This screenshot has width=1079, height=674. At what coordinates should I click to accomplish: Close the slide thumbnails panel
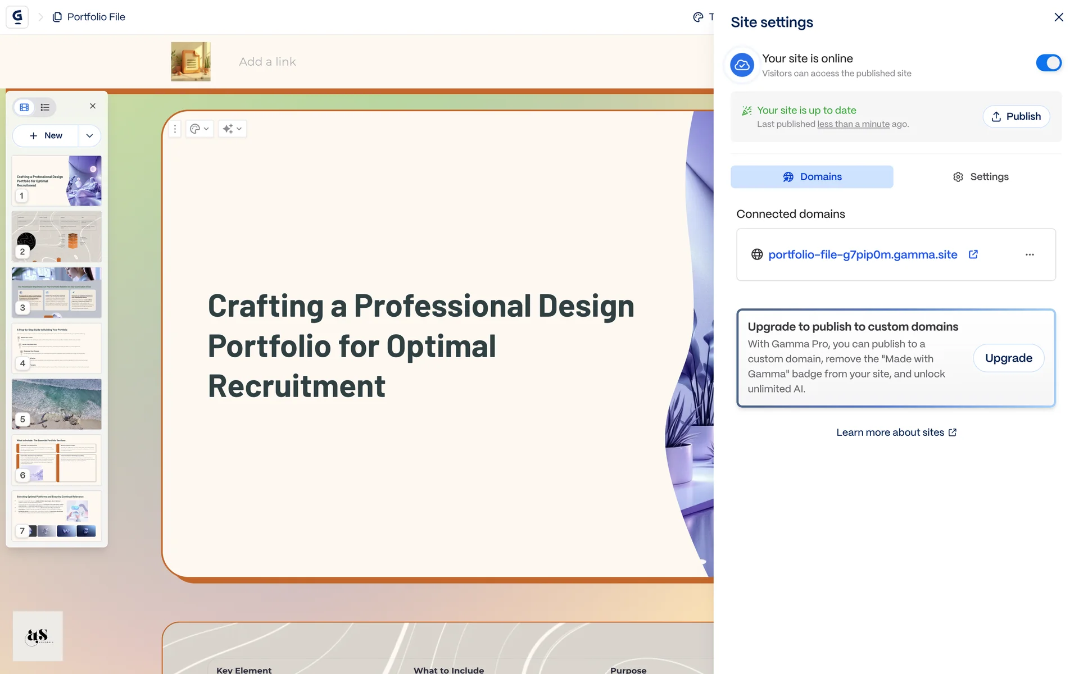[x=93, y=106]
